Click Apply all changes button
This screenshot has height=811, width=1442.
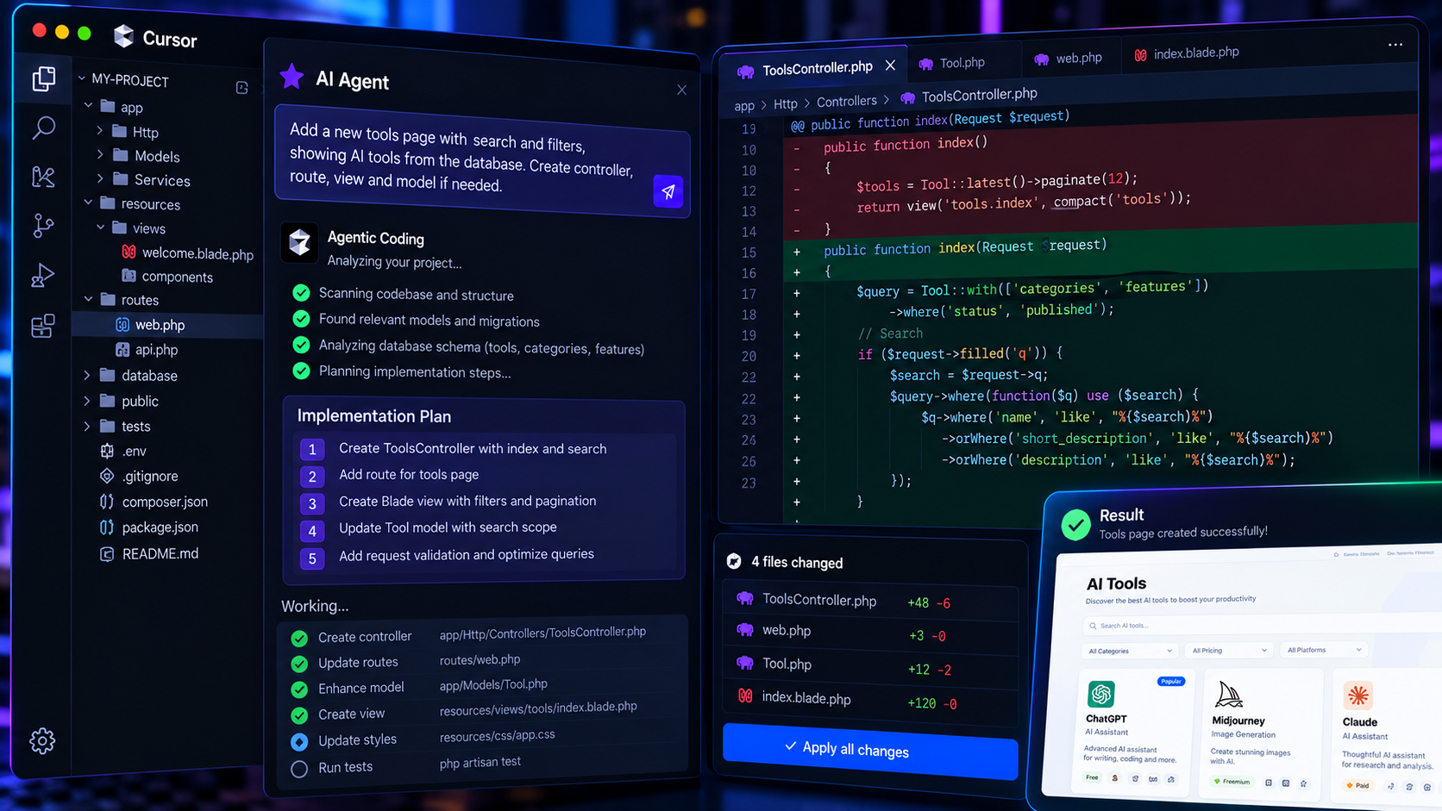click(x=870, y=751)
